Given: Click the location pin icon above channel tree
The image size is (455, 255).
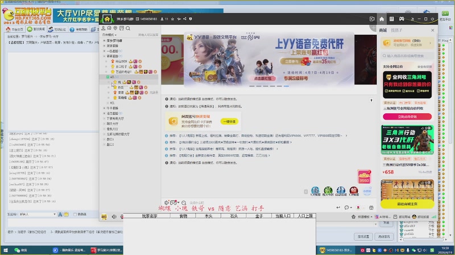Looking at the screenshot, I should pyautogui.click(x=115, y=28).
